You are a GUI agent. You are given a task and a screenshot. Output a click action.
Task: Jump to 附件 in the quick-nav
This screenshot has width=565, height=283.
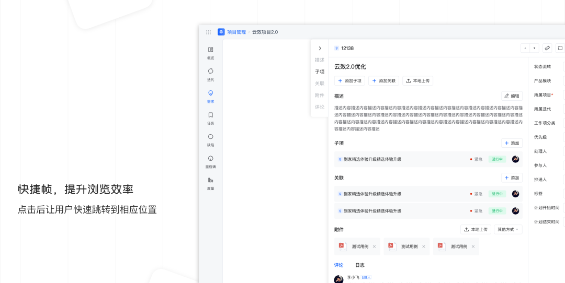click(x=320, y=96)
